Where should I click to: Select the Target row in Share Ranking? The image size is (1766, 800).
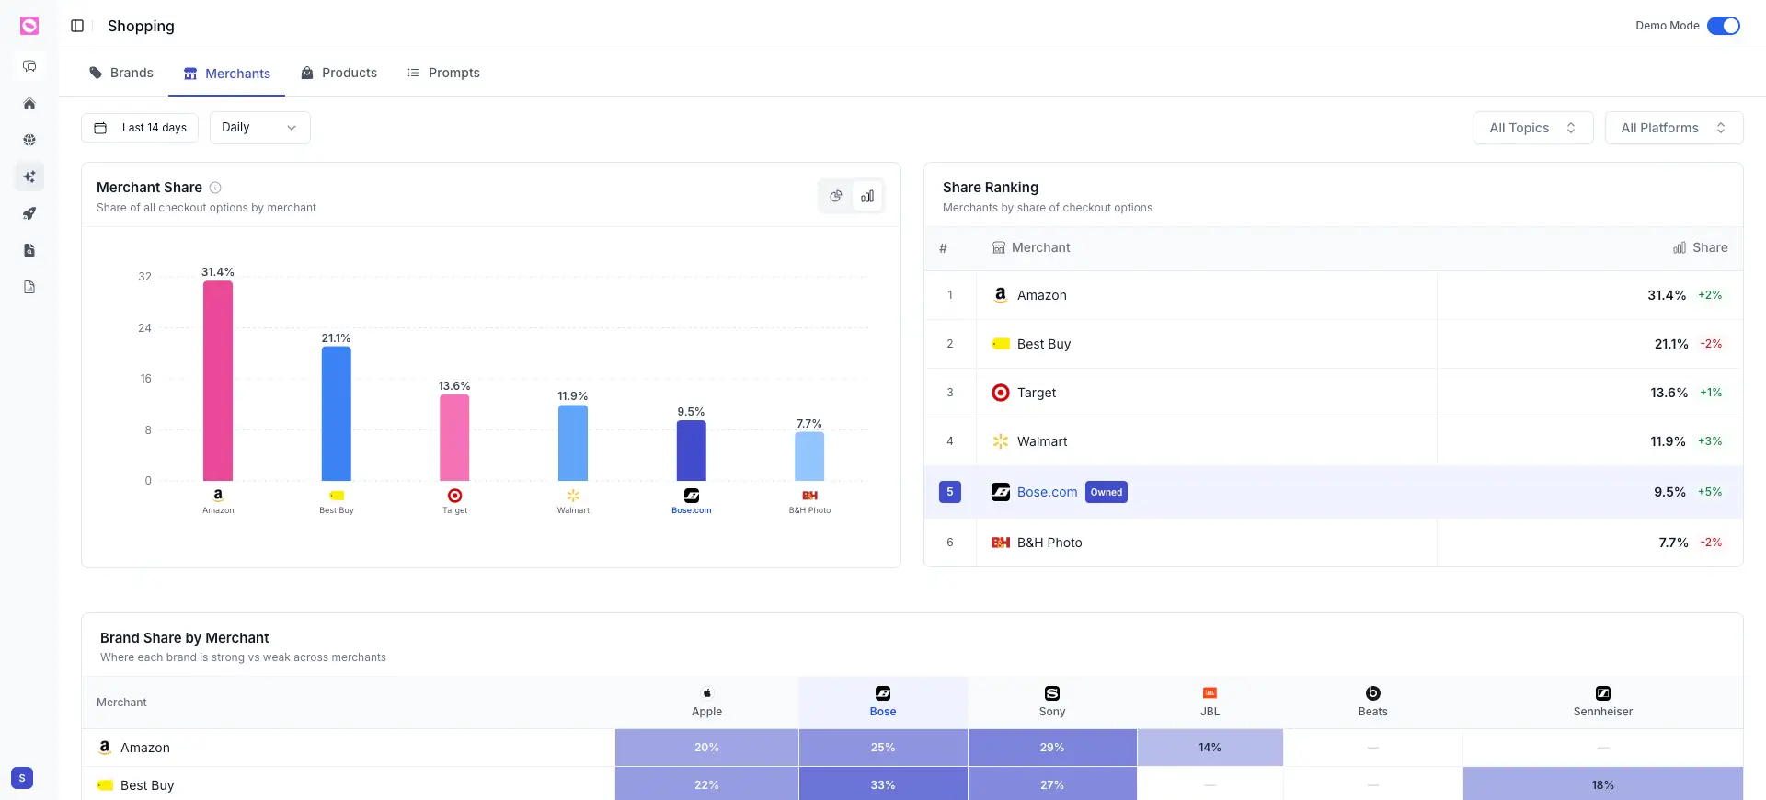point(1334,393)
